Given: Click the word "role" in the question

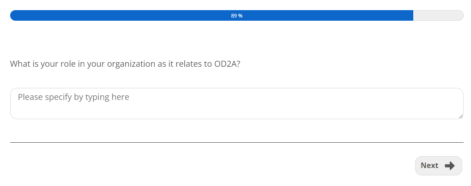Looking at the screenshot, I should coord(67,64).
